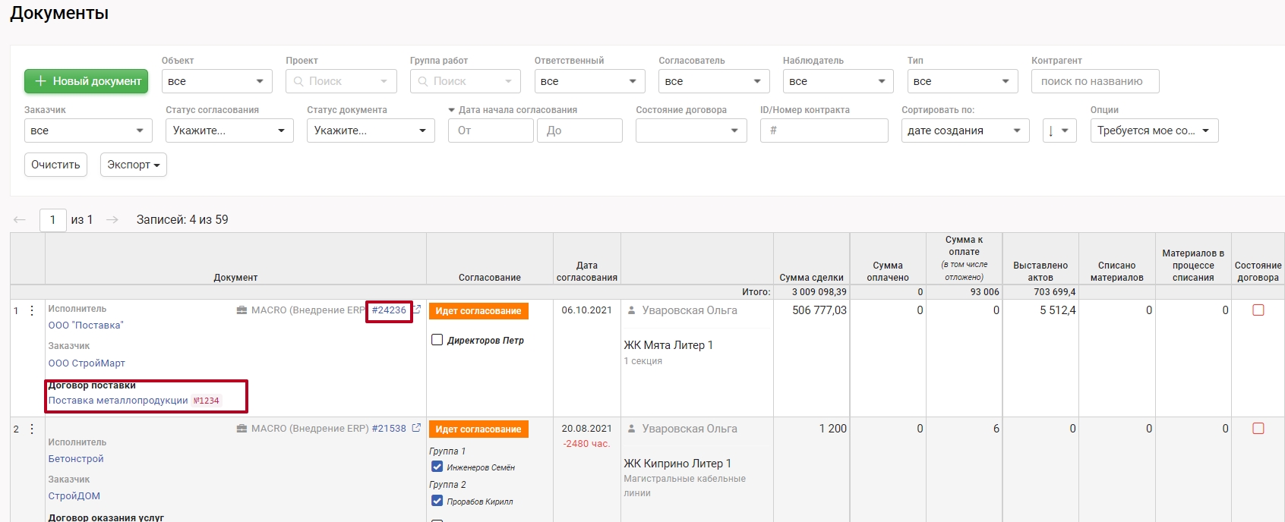Open document #21538 via external link icon
The height and width of the screenshot is (522, 1285).
point(416,428)
